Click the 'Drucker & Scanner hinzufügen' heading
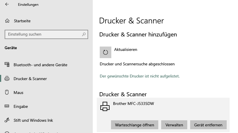238x133 pixels. pos(138,34)
